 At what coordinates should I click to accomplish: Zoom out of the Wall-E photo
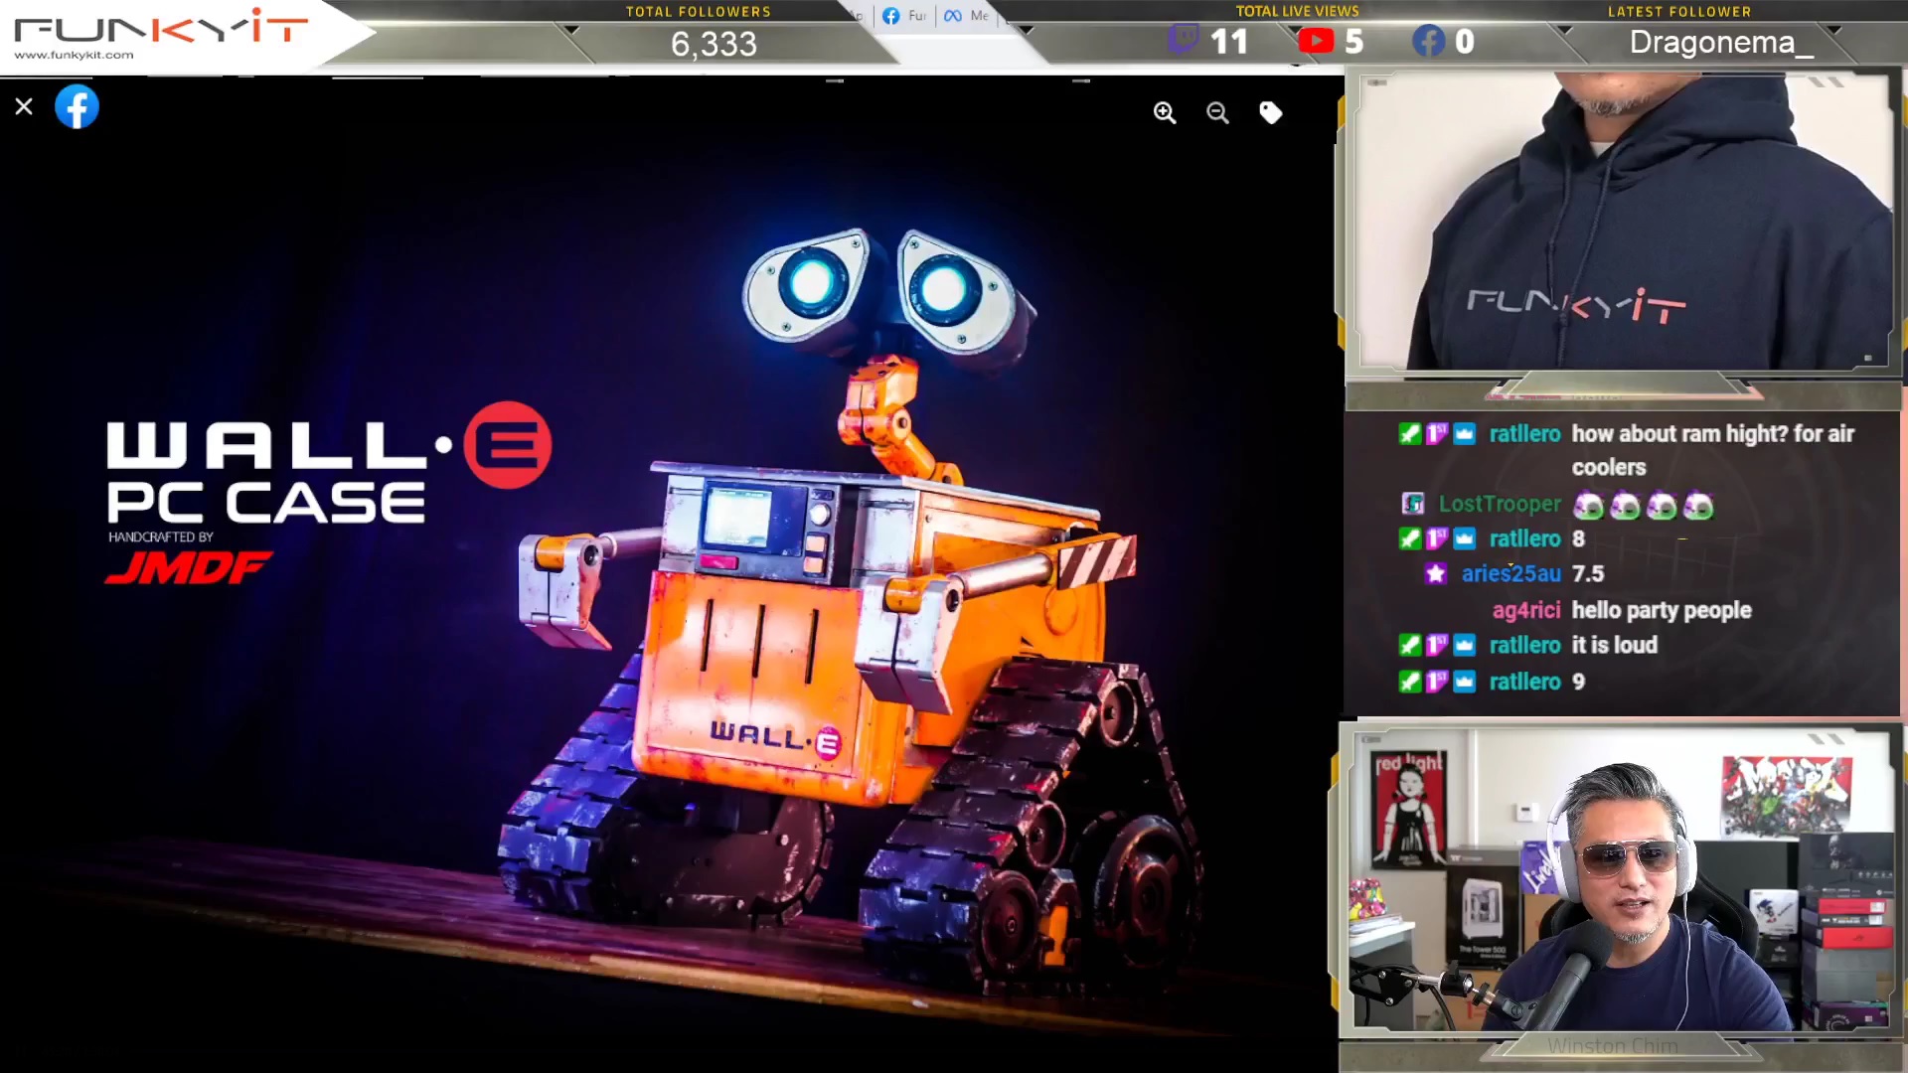click(x=1217, y=112)
